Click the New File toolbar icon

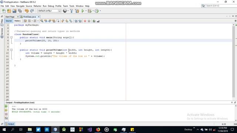4,11
